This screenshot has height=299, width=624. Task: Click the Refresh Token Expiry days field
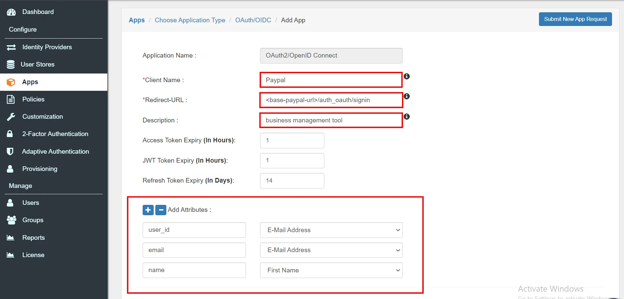tap(292, 181)
